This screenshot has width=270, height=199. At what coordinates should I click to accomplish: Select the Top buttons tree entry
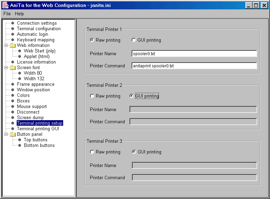(x=35, y=140)
